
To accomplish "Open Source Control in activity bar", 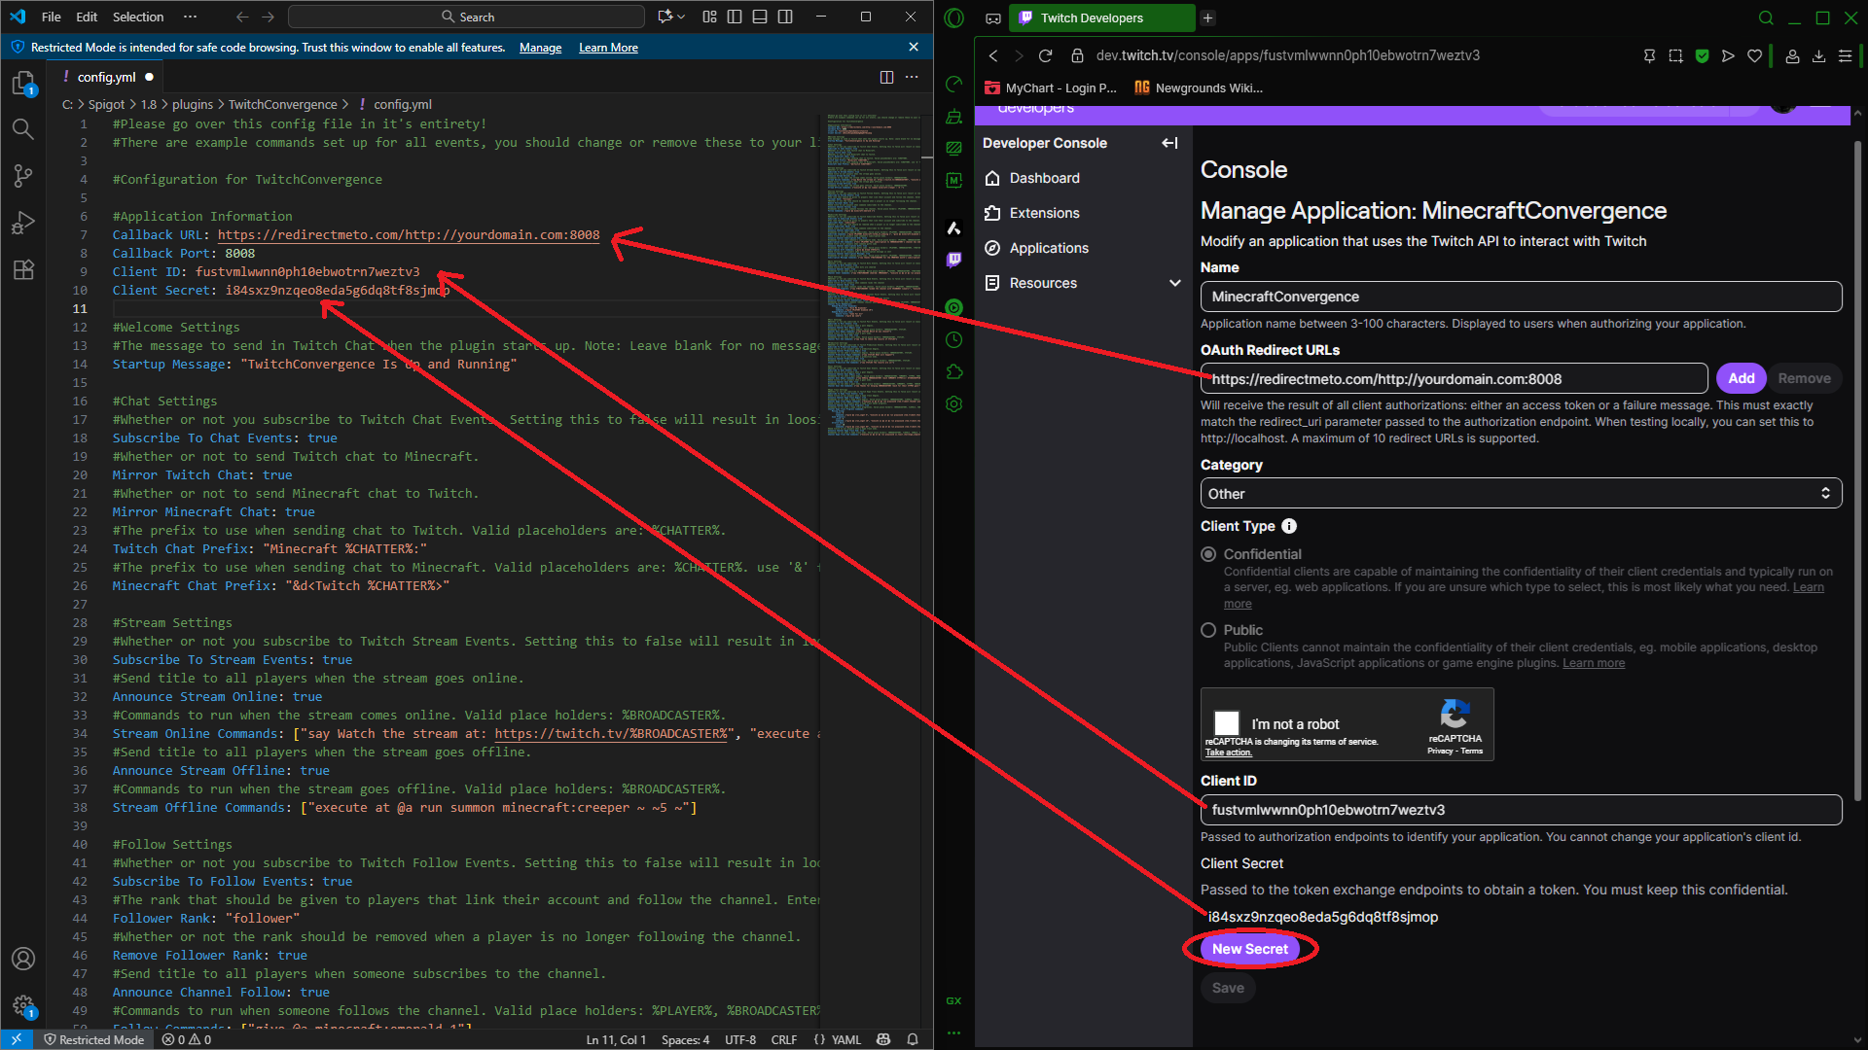I will click(23, 175).
